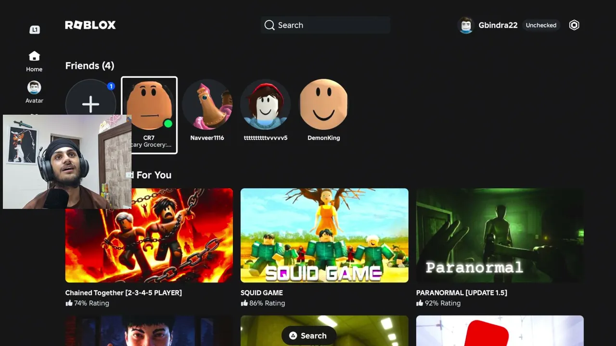Screen dimensions: 616x346
Task: Open the Chained Together game thumbnail
Action: click(x=149, y=235)
